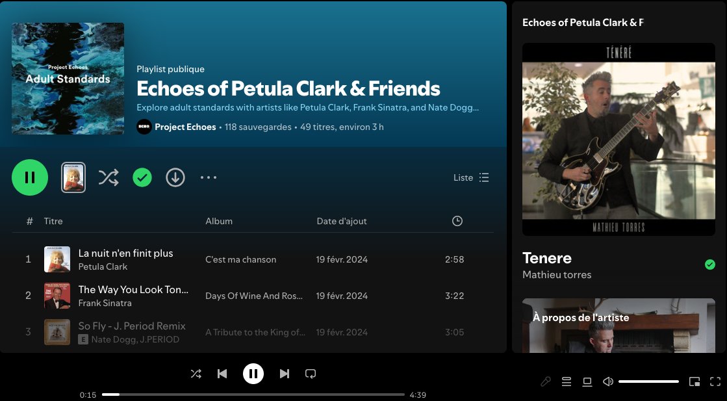
Task: Open artist Nate Dogg on track three
Action: 110,339
